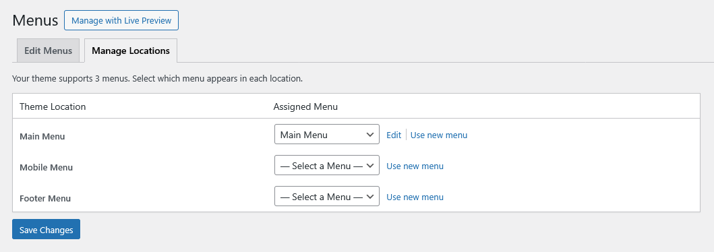Image resolution: width=714 pixels, height=252 pixels.
Task: Click the Assigned Menu column header
Action: (305, 107)
